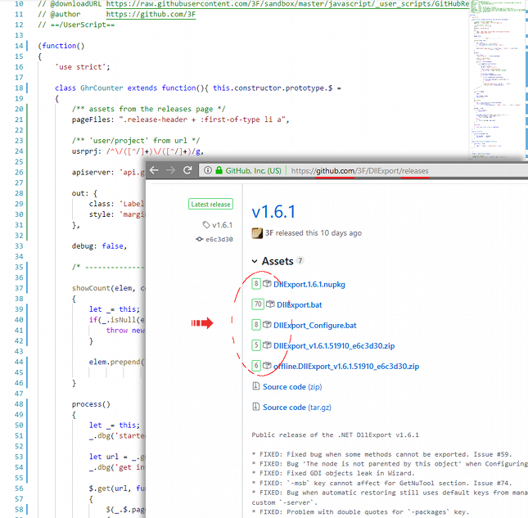Viewport: 528px width, 518px height.
Task: Click the 3F user avatar
Action: click(x=257, y=233)
